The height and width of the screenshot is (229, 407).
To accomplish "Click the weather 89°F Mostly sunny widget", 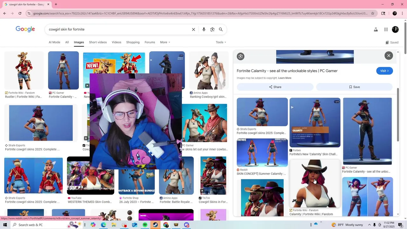I will pyautogui.click(x=347, y=225).
